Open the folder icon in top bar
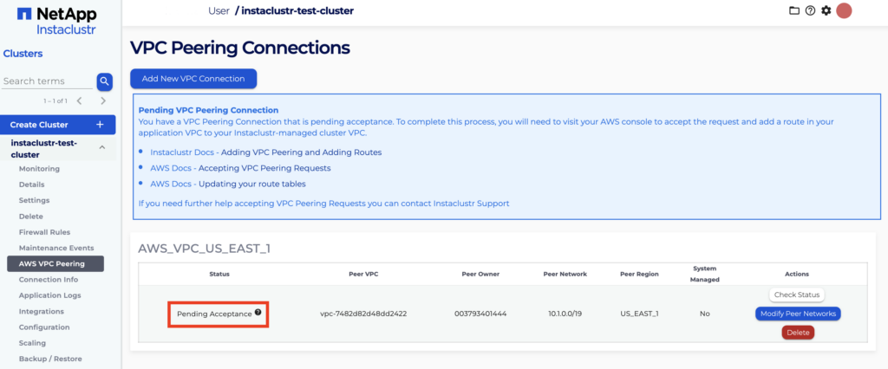The image size is (888, 369). coord(793,10)
